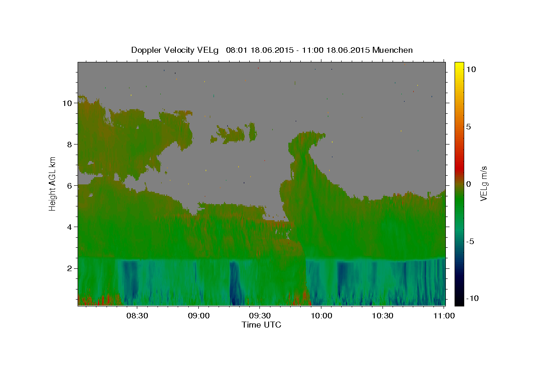Click the yellow top of the colorbar
The height and width of the screenshot is (367, 551).
pyautogui.click(x=459, y=67)
